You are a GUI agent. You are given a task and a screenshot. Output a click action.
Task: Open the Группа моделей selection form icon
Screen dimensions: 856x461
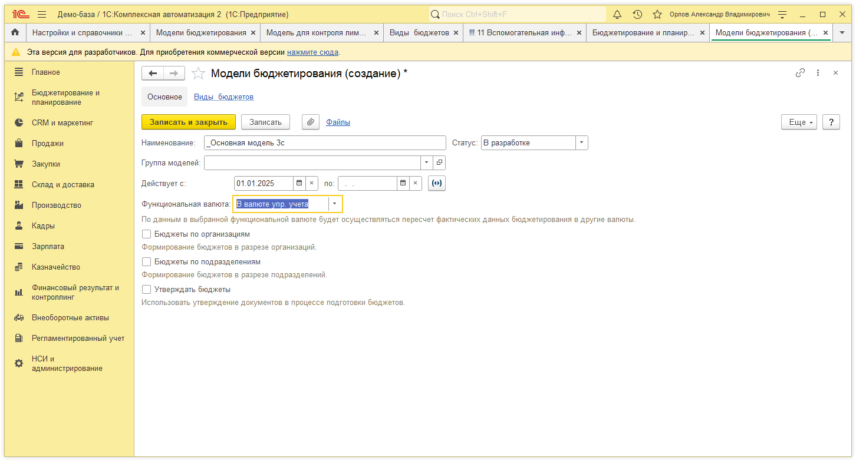(440, 162)
